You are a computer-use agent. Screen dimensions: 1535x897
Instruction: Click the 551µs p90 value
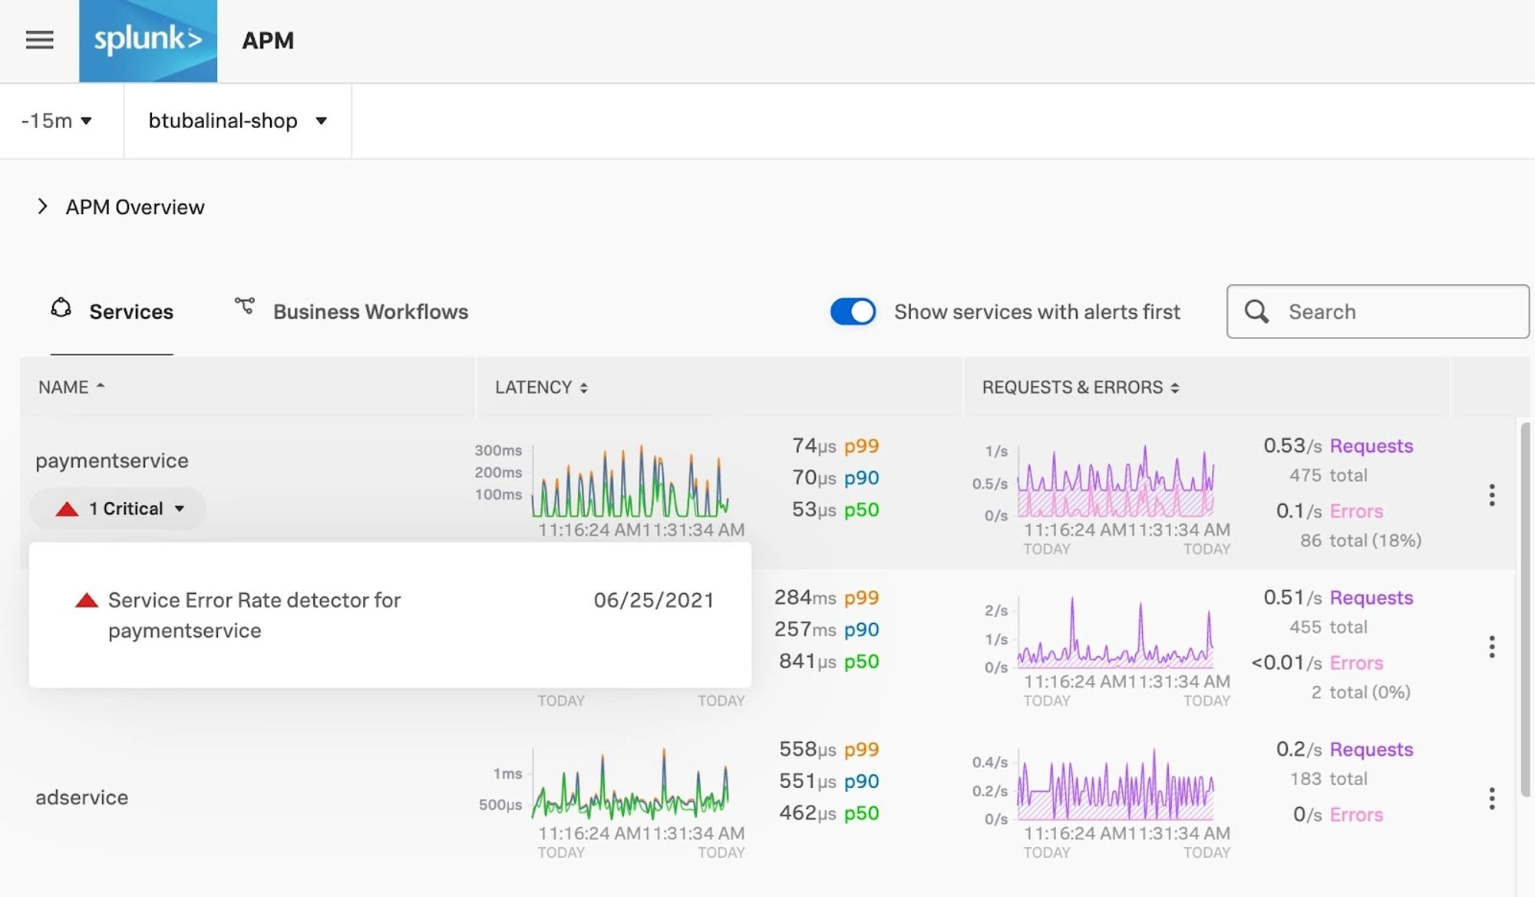coord(829,781)
